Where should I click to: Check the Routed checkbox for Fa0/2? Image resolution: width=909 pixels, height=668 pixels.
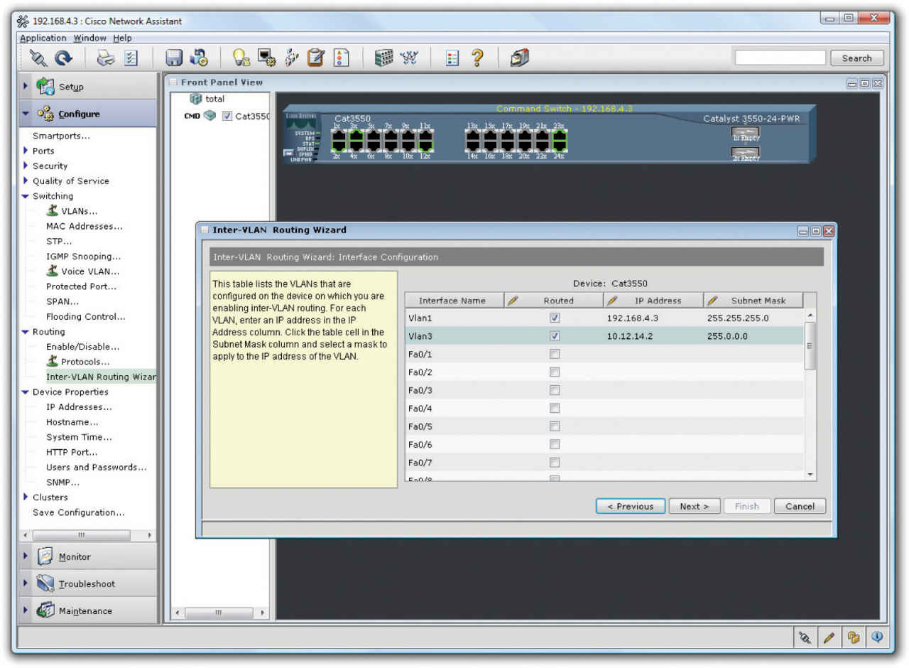(x=555, y=372)
